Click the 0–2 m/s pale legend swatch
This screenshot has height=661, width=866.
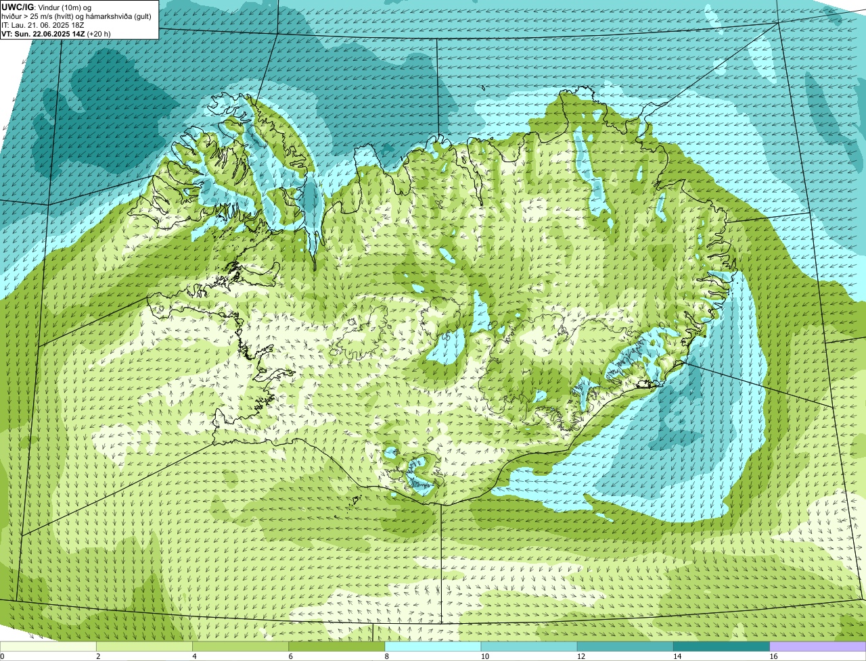[x=48, y=646]
